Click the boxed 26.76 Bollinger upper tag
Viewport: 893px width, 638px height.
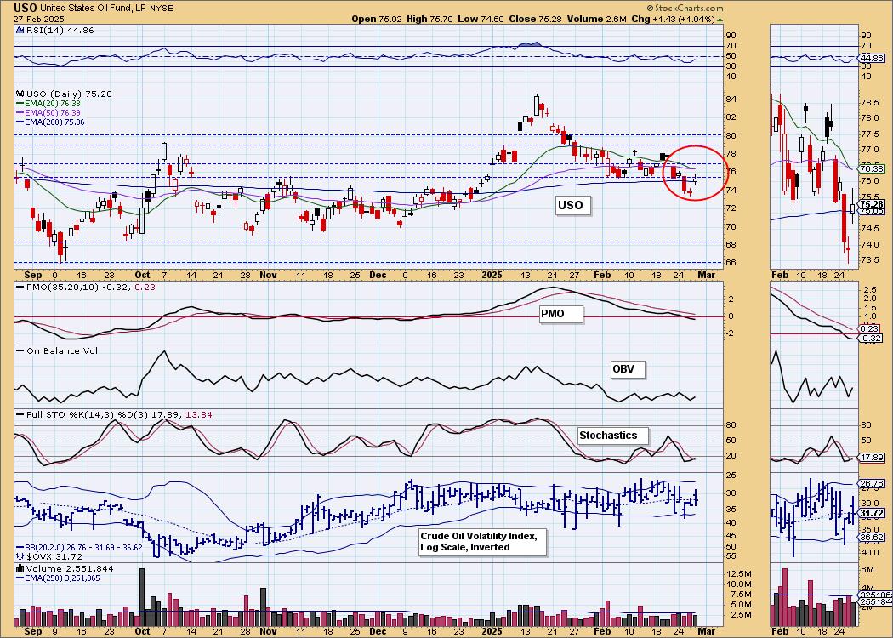coord(872,484)
